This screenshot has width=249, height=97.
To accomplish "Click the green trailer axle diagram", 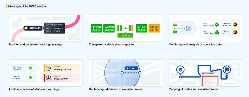I will tap(125, 28).
